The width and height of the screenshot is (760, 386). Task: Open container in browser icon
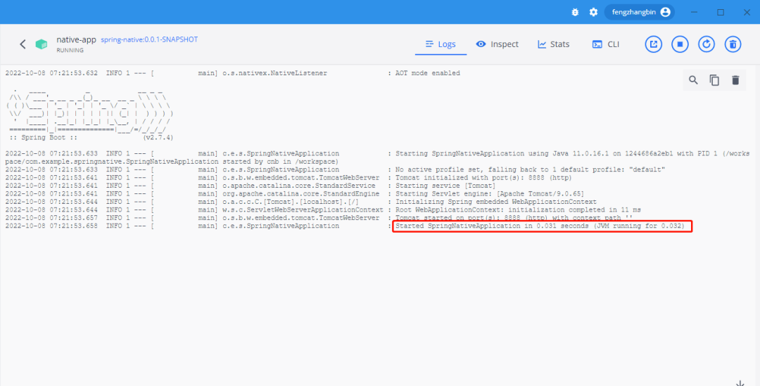(x=653, y=44)
